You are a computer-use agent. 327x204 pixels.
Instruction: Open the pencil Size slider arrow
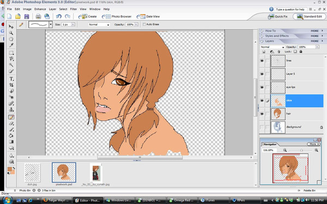[x=73, y=24]
